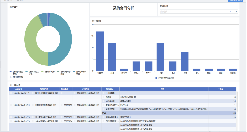This screenshot has height=132, width=247.
Task: Click the 统计组件1 bar chart title
Action: tap(96, 21)
